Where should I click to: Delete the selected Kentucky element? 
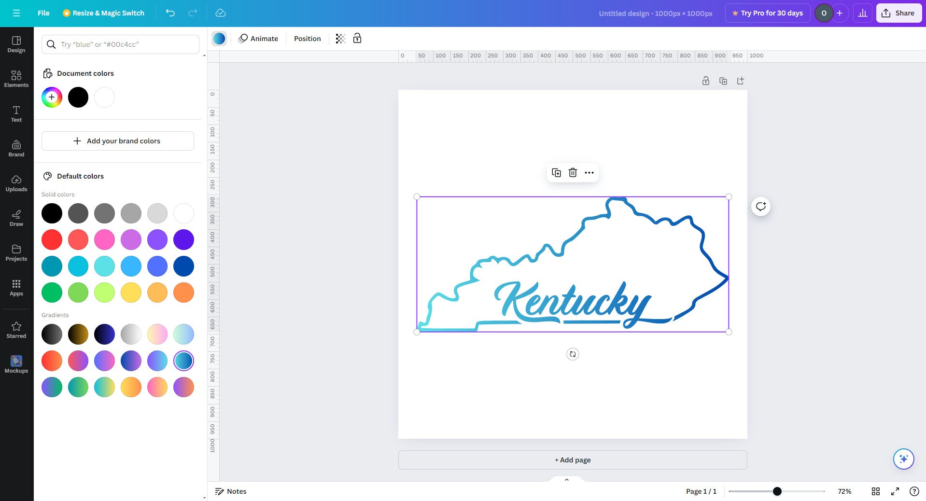[x=573, y=172]
